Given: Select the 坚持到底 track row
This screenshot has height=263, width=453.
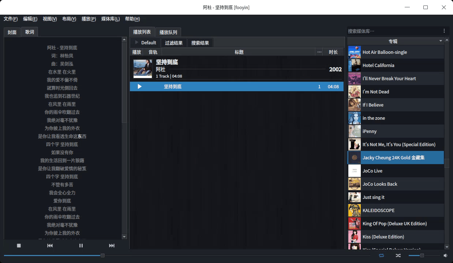Looking at the screenshot, I should pyautogui.click(x=237, y=86).
